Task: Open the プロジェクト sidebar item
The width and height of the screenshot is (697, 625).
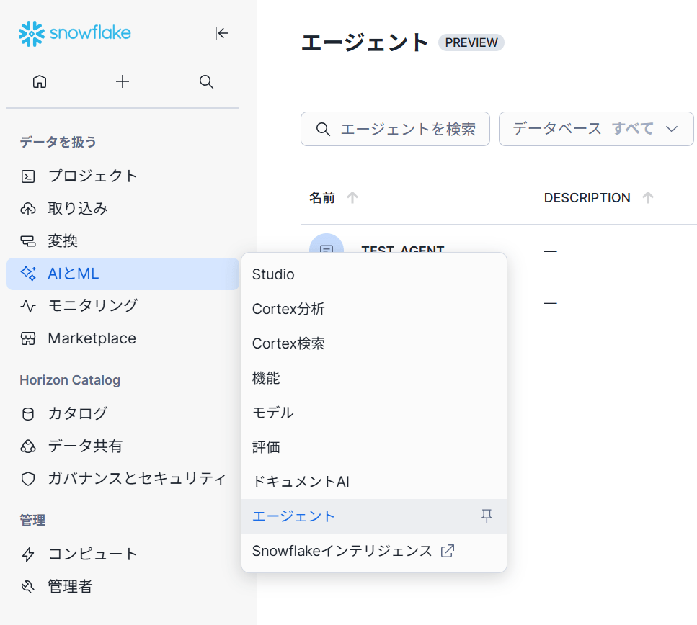Action: (x=92, y=176)
